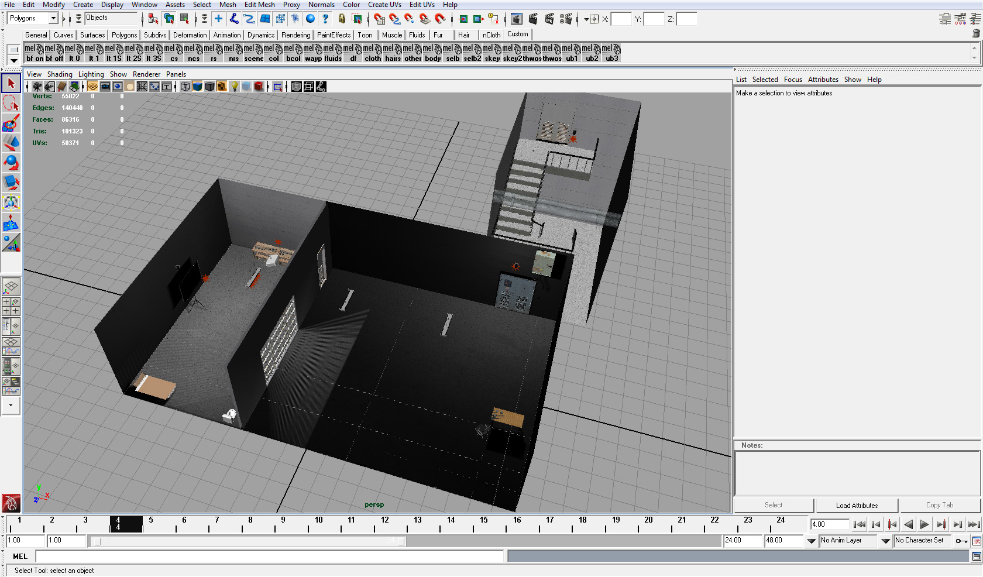Open Attribute Editor Focus menu
Image resolution: width=983 pixels, height=577 pixels.
click(x=793, y=80)
